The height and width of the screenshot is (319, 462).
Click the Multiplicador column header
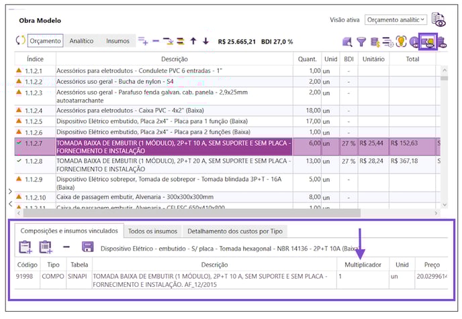(x=363, y=265)
